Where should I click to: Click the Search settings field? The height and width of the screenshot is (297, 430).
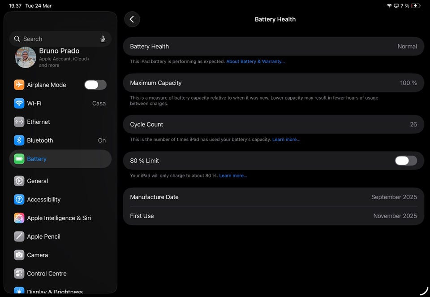click(56, 39)
